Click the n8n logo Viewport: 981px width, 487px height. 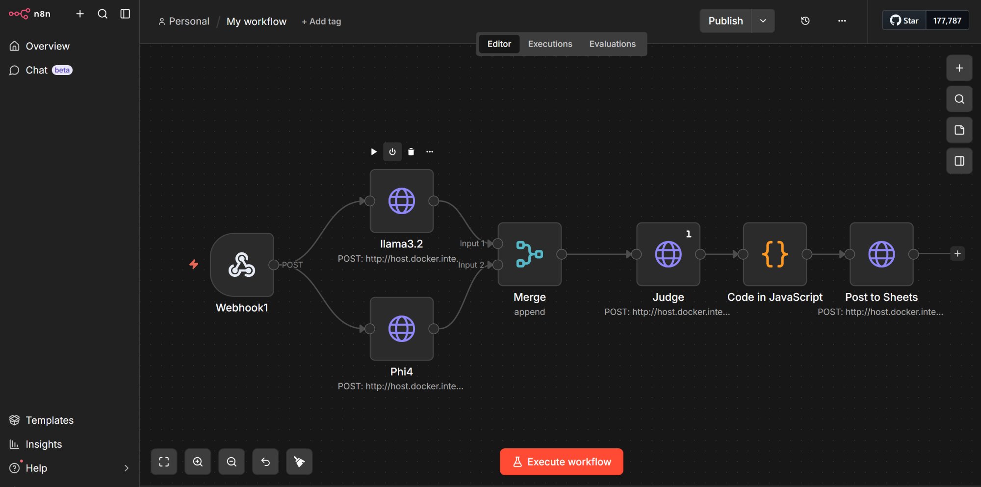pyautogui.click(x=29, y=14)
